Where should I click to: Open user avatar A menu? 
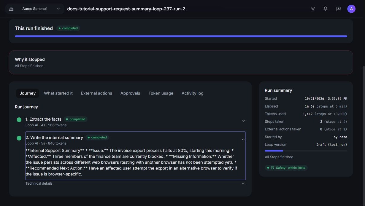[x=351, y=9]
